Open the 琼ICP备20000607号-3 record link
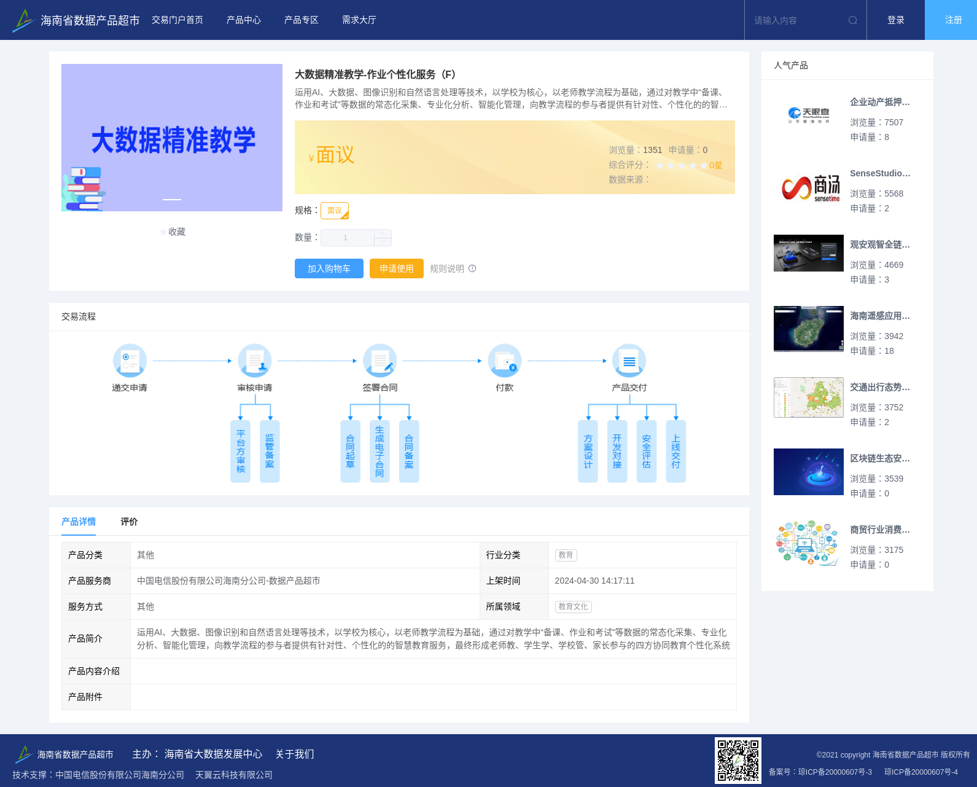The height and width of the screenshot is (787, 977). point(835,772)
